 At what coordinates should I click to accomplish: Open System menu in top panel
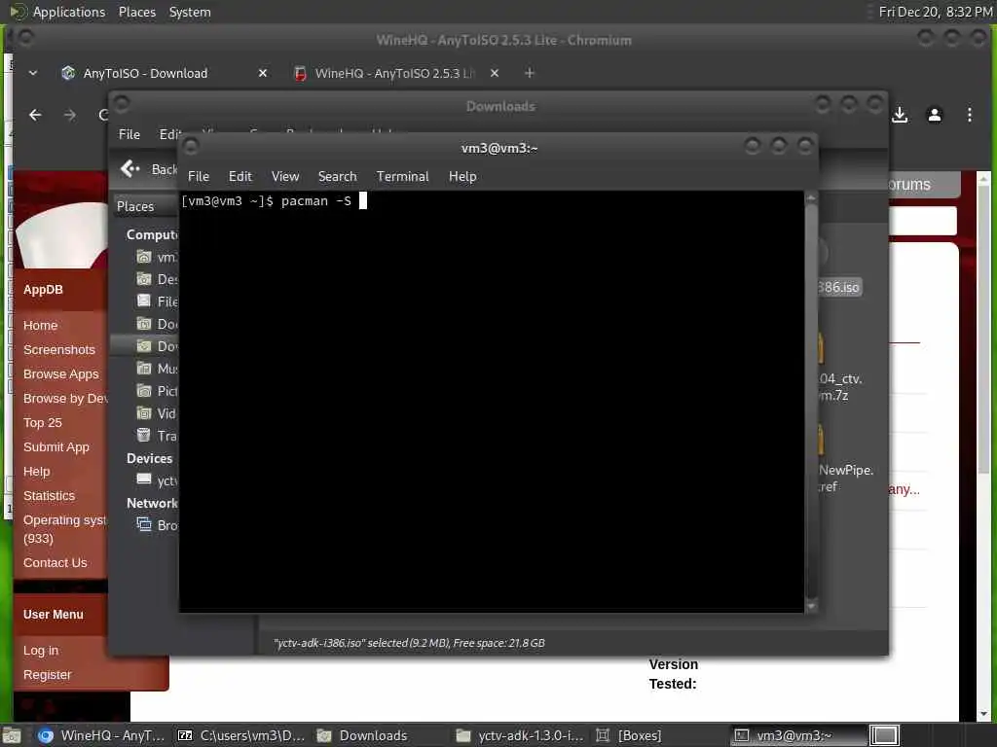click(x=190, y=12)
